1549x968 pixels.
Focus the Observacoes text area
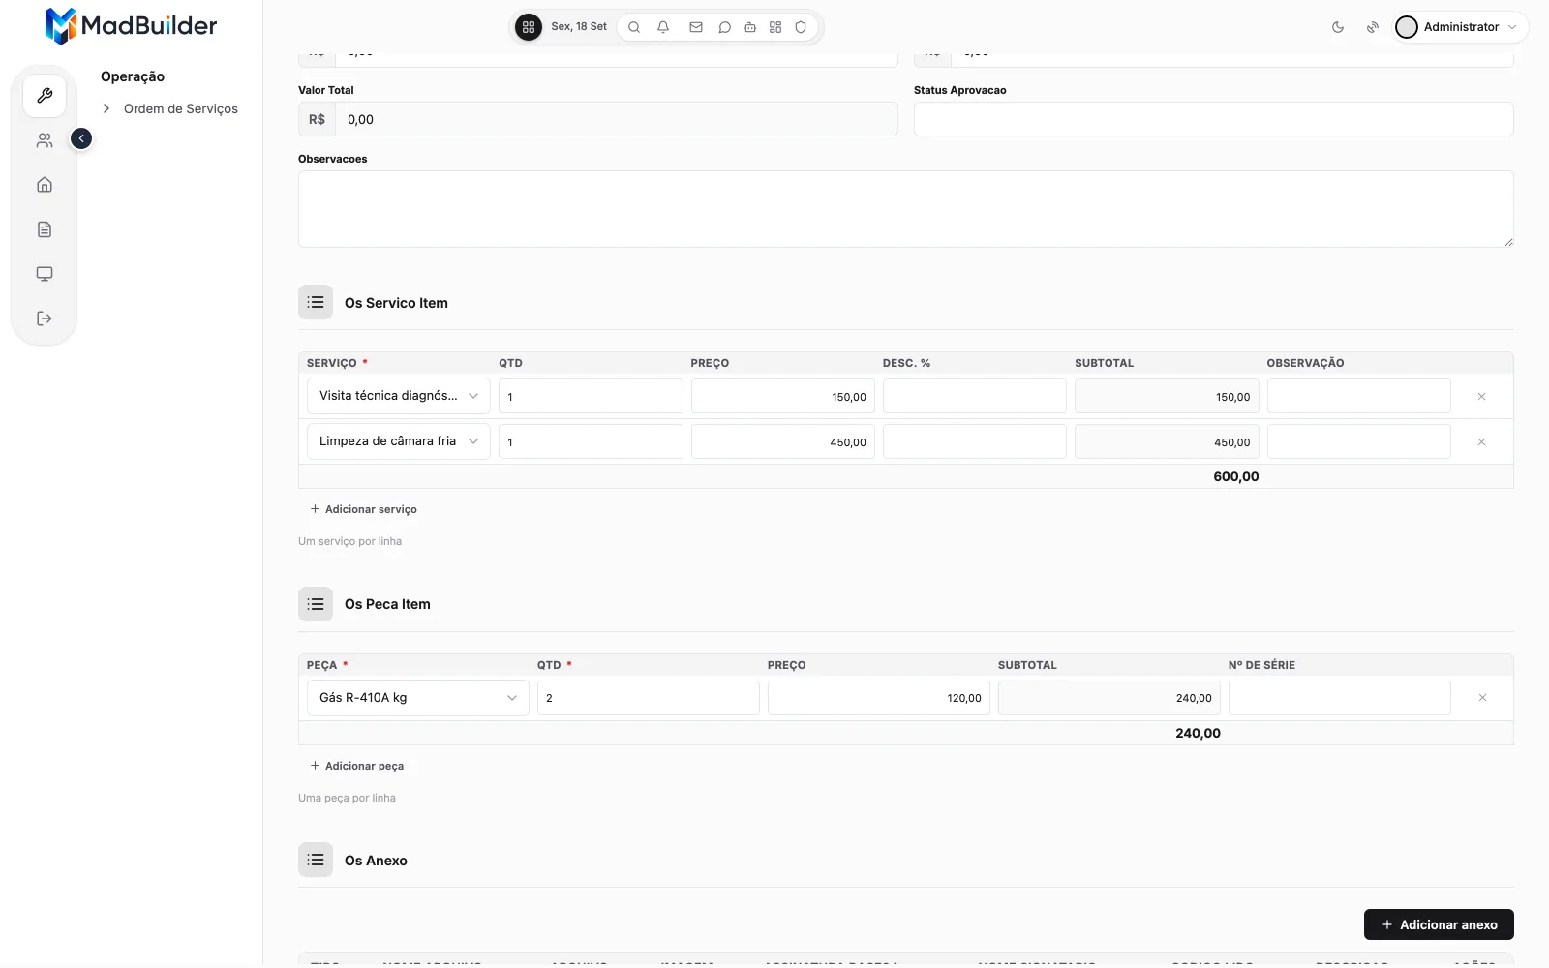click(x=906, y=209)
